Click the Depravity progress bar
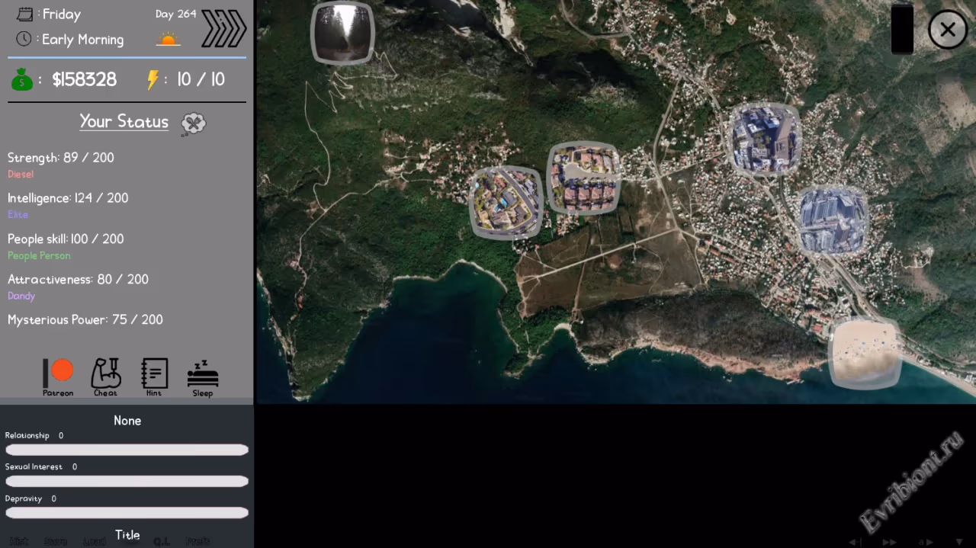The width and height of the screenshot is (976, 548). coord(127,513)
